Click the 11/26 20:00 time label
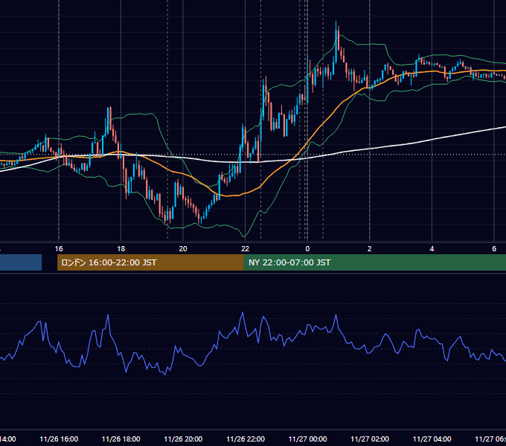The width and height of the screenshot is (506, 446). point(183,439)
